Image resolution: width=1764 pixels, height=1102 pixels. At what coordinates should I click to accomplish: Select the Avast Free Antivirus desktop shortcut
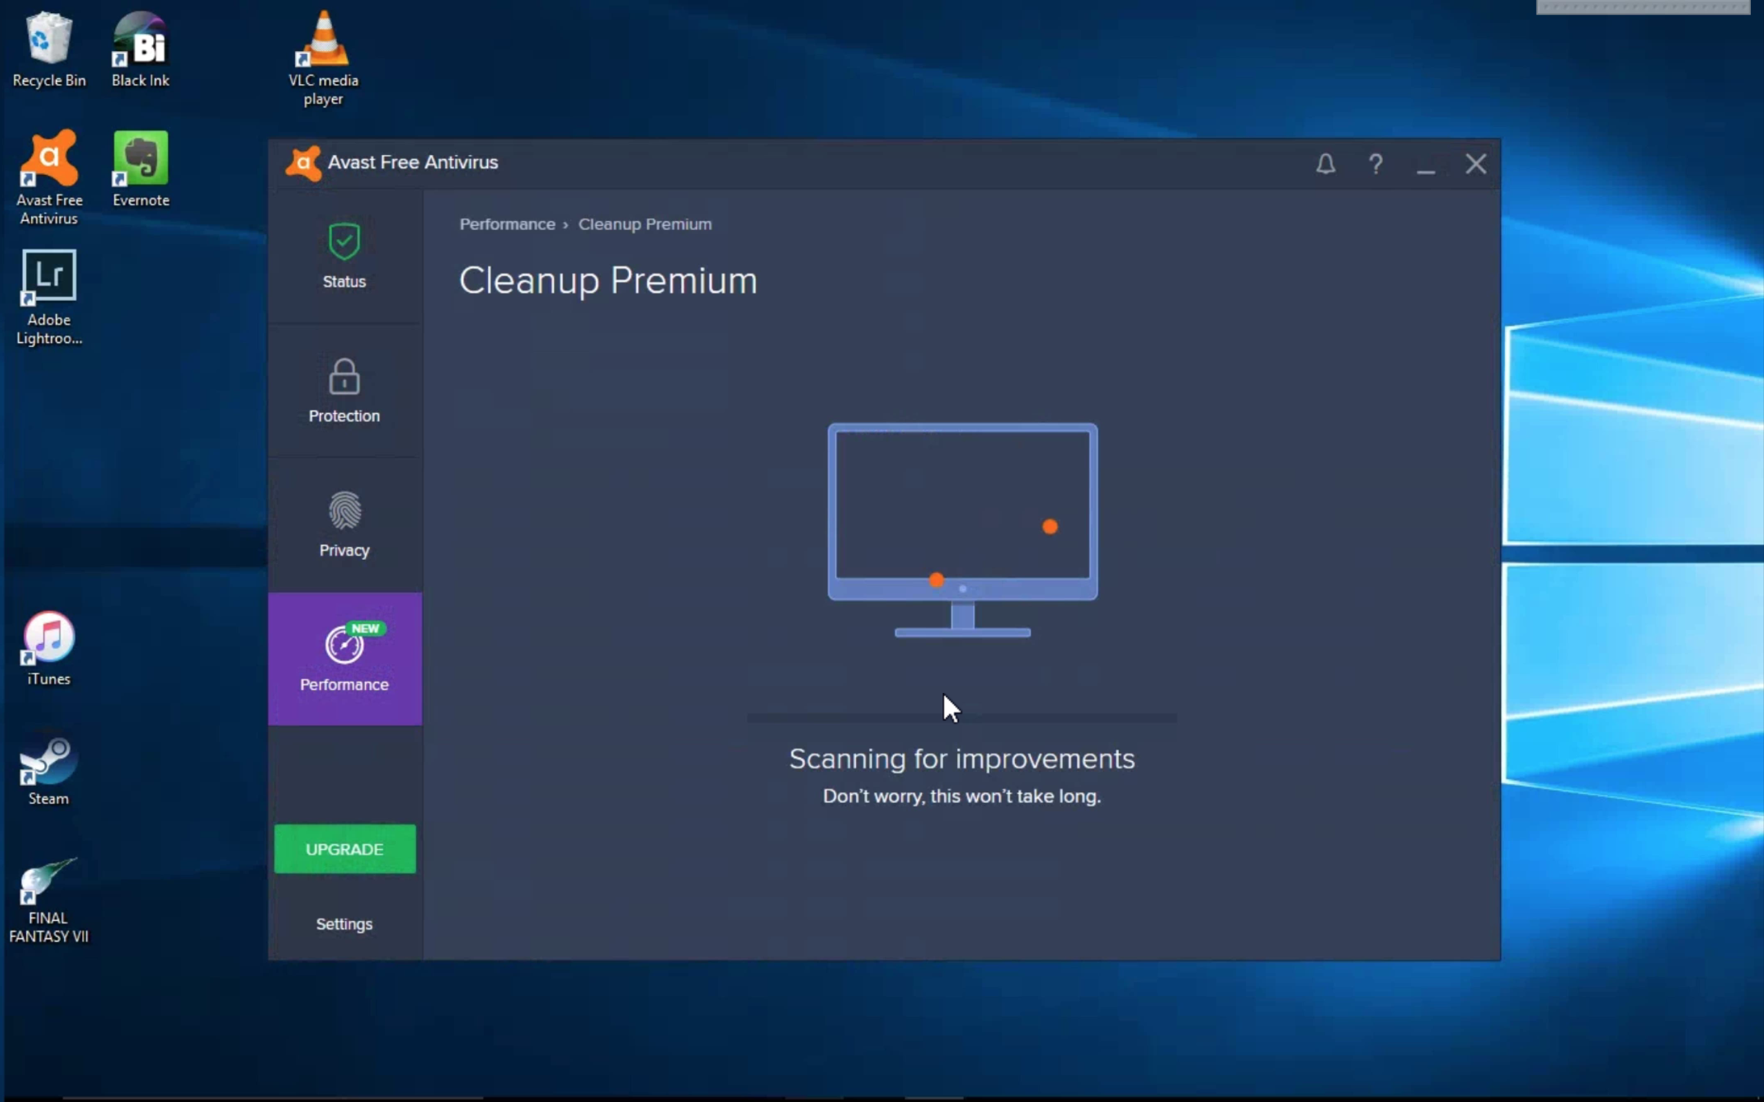tap(49, 178)
